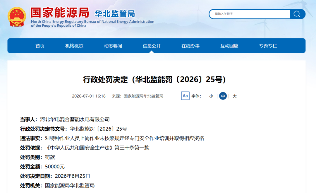This screenshot has height=193, width=316.
Task: Click the penalty amount 50000元
Action: [55, 167]
